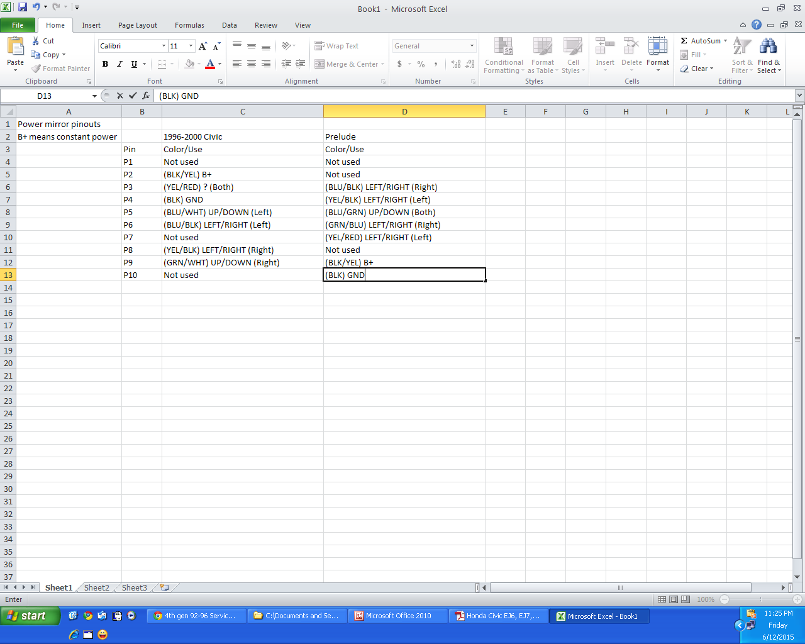Click the Insert Function fx icon
Viewport: 805px width, 644px height.
click(146, 96)
